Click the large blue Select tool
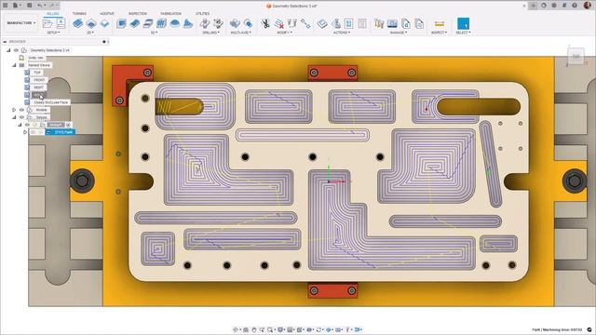This screenshot has height=335, width=596. pos(463,23)
